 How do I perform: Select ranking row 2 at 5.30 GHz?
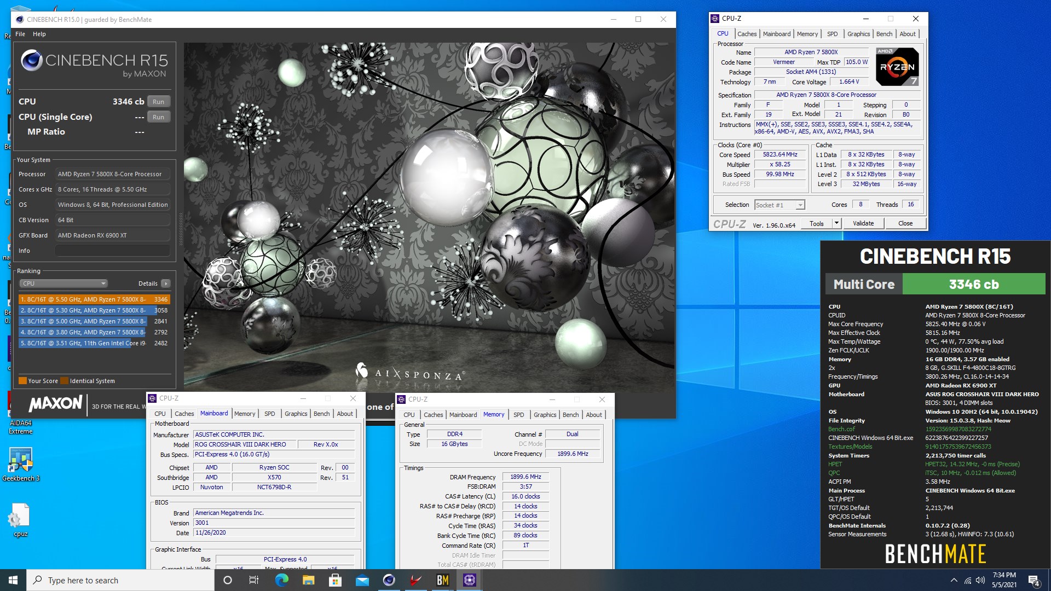94,310
